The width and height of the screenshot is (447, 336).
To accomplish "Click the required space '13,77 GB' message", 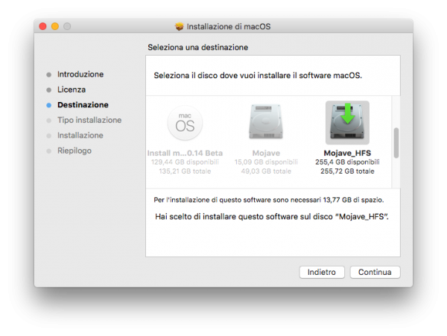I will 269,200.
